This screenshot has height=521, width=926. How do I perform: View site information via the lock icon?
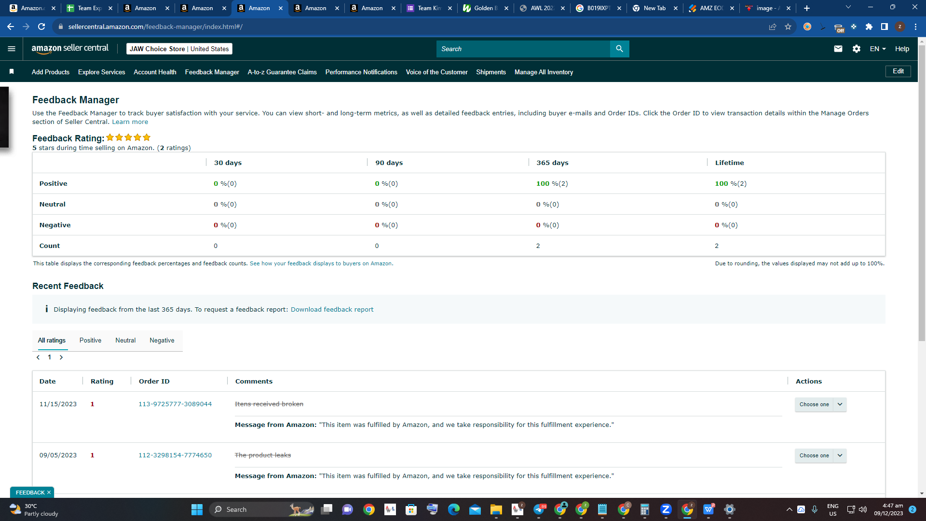[61, 27]
